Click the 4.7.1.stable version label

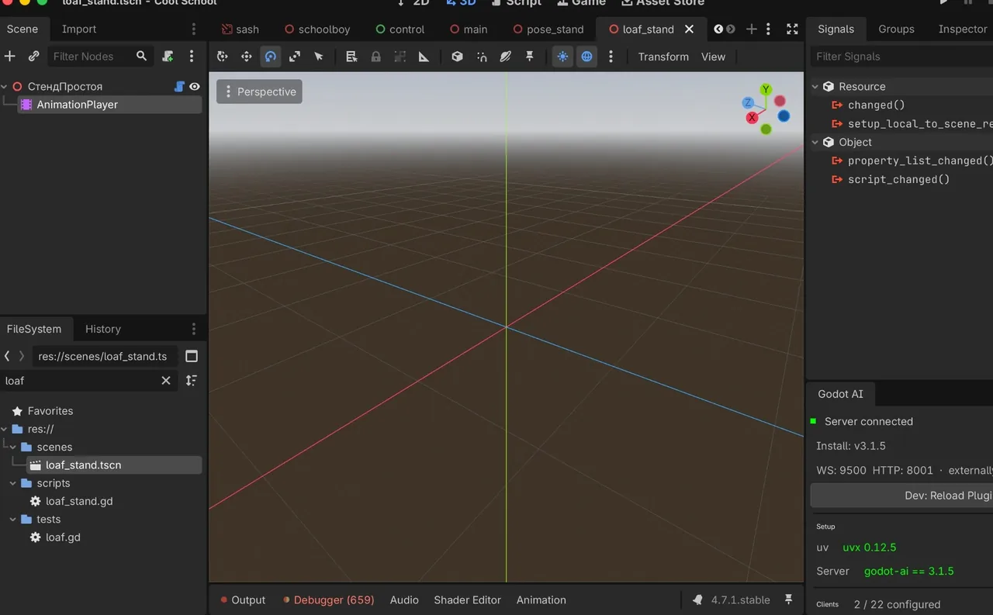pos(741,599)
